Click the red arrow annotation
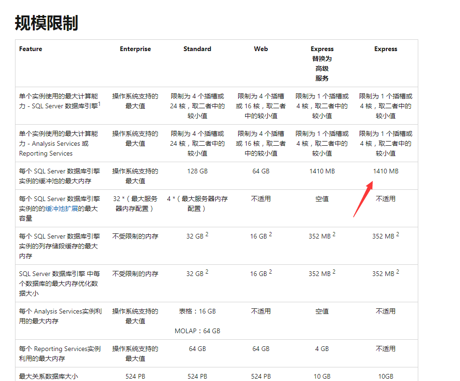 (363, 200)
